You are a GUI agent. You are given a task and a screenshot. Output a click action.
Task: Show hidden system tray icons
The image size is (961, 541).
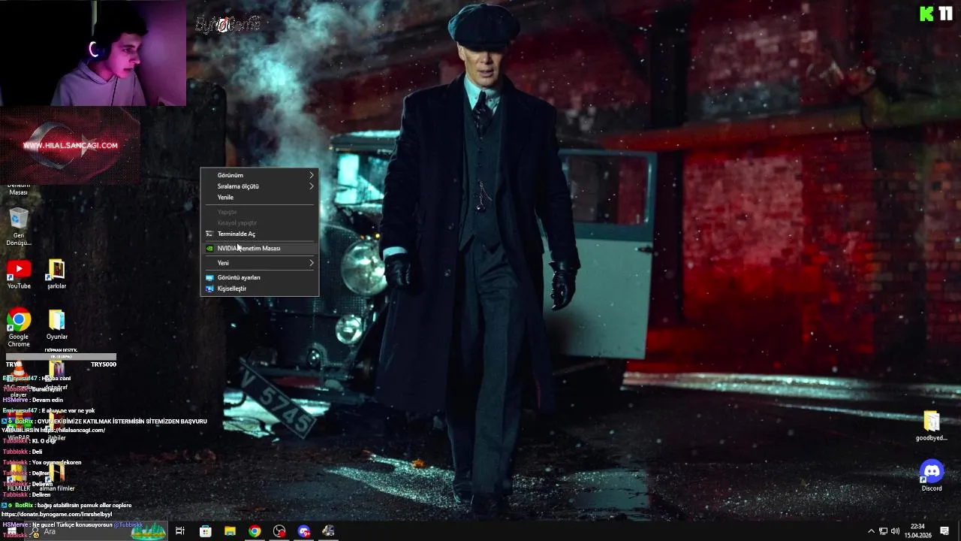tap(871, 531)
